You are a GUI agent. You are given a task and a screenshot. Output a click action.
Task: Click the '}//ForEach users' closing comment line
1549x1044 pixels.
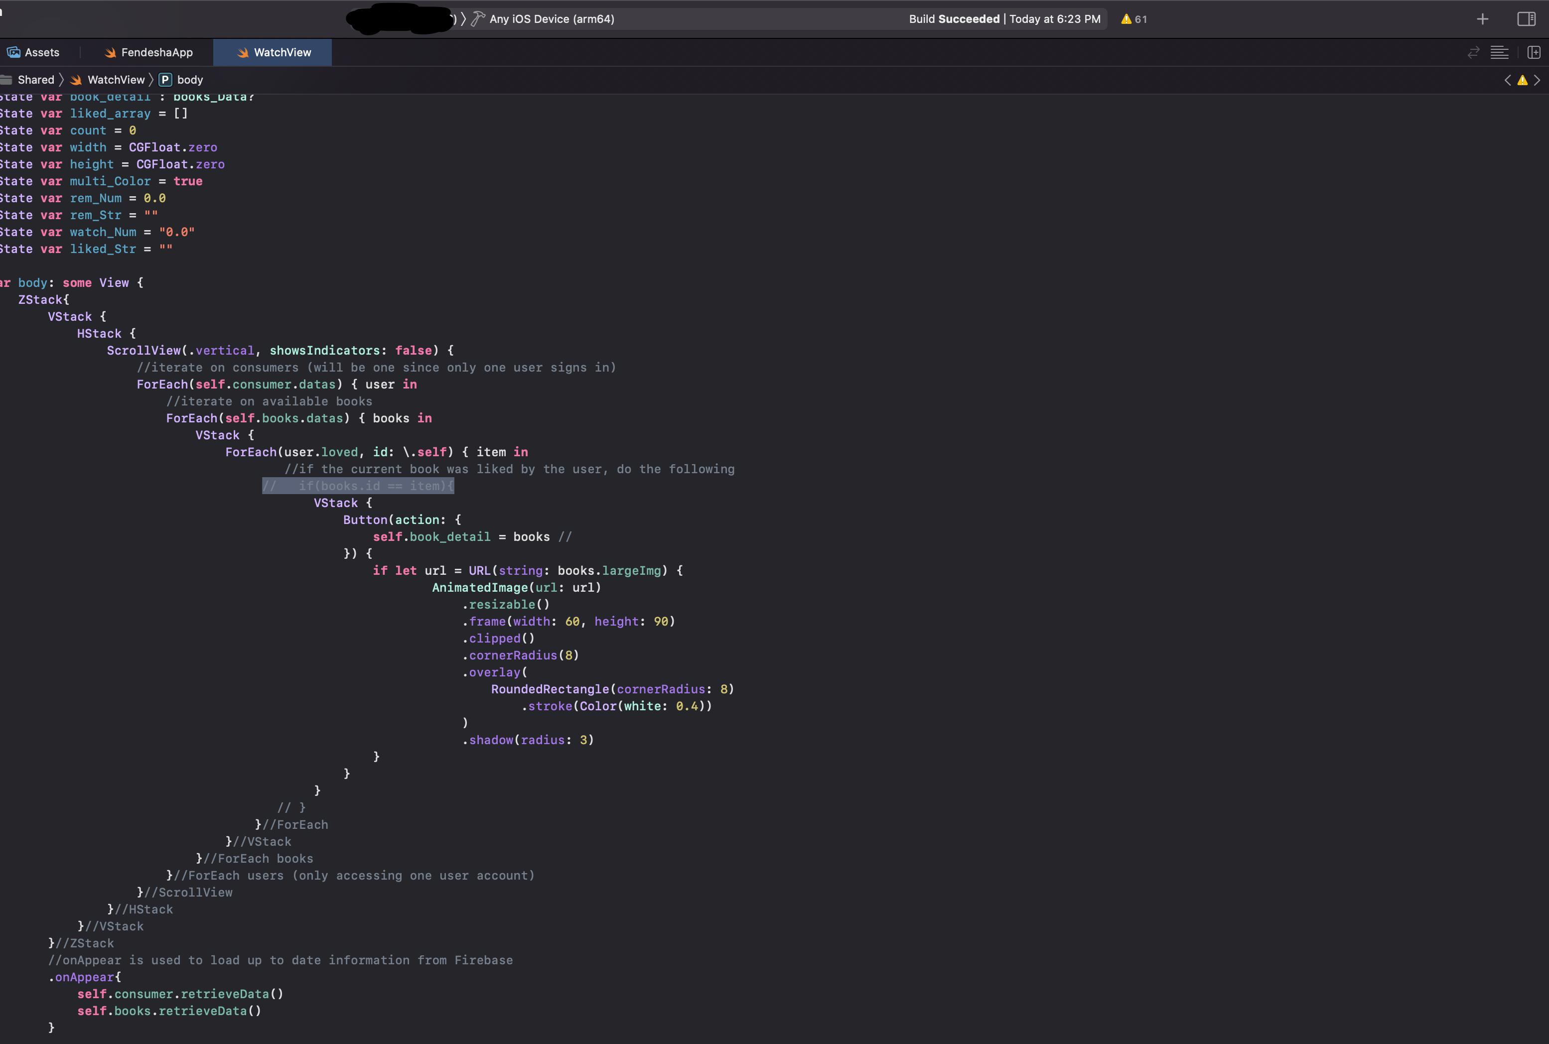[x=350, y=876]
